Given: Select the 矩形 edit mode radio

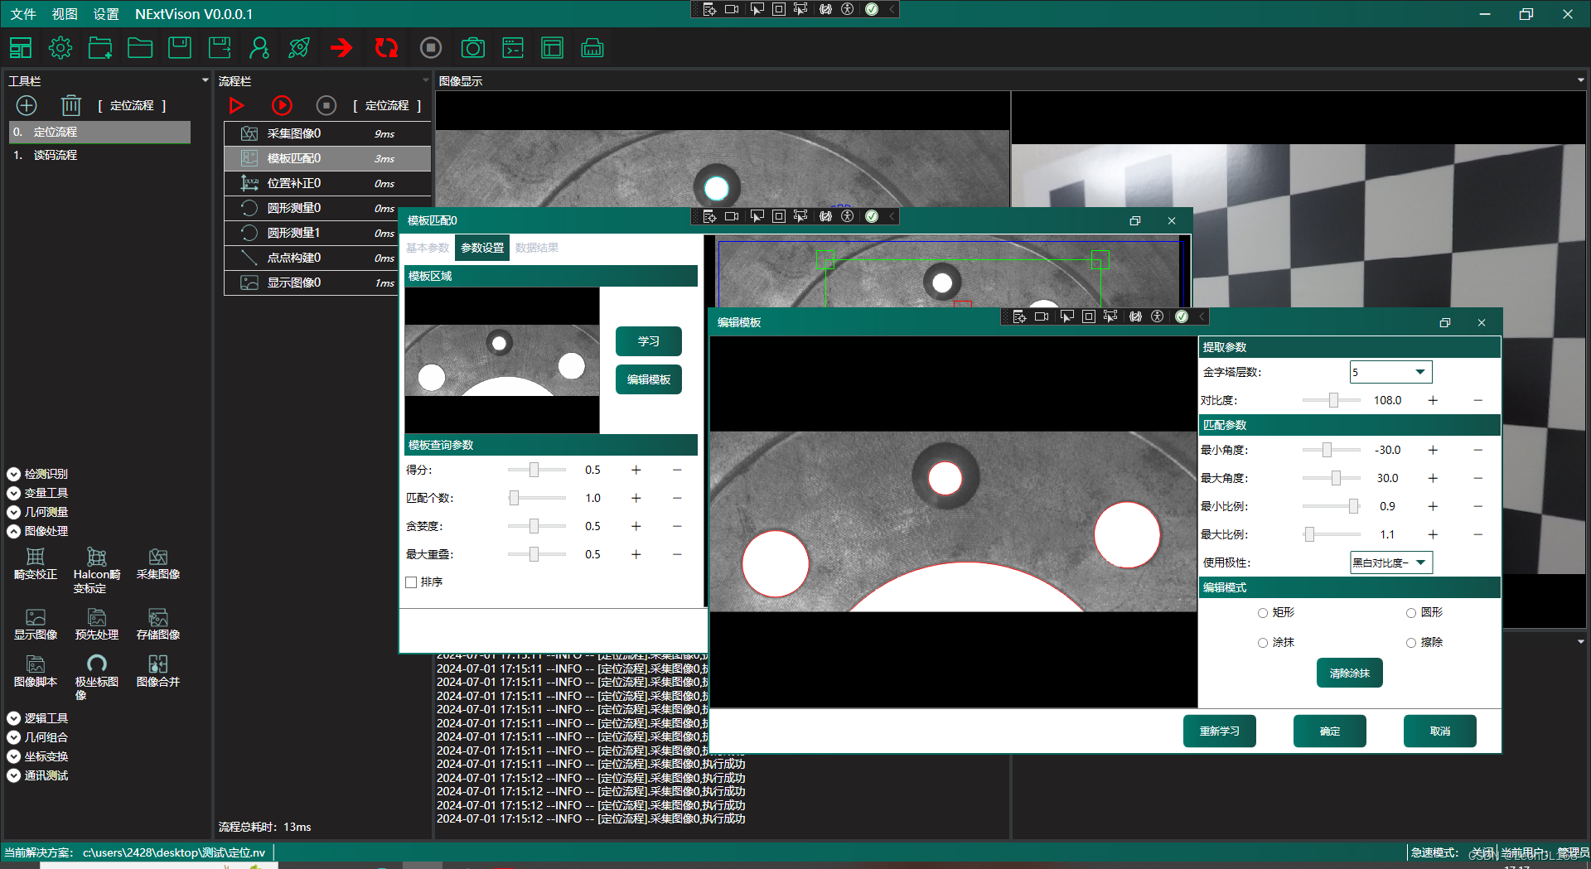Looking at the screenshot, I should click(1263, 613).
